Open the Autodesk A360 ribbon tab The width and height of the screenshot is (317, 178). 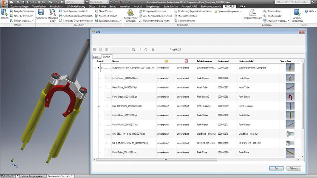(189, 6)
